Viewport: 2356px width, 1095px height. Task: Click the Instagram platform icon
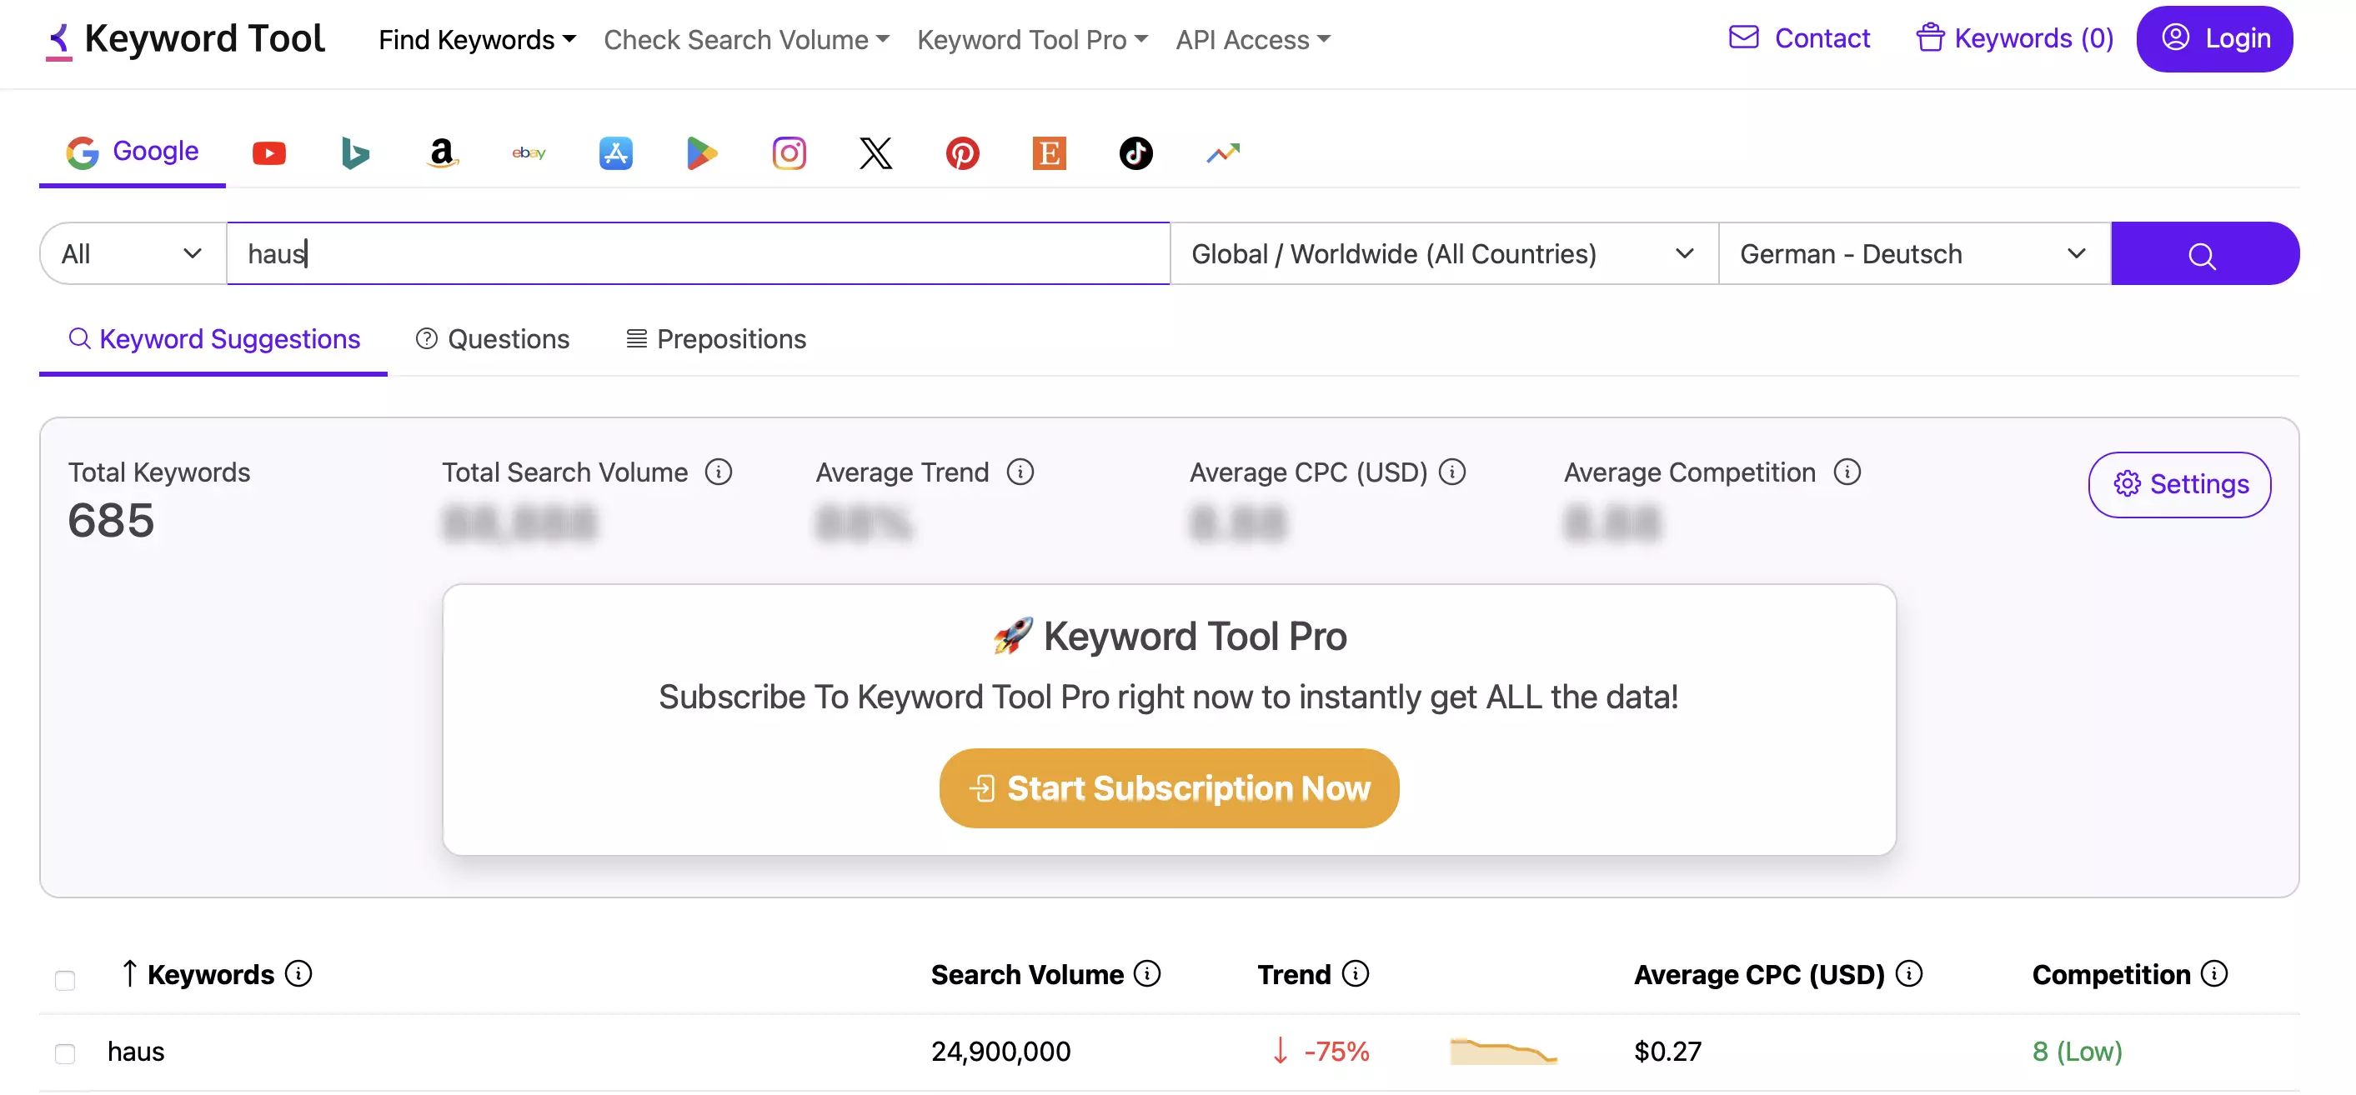point(787,148)
